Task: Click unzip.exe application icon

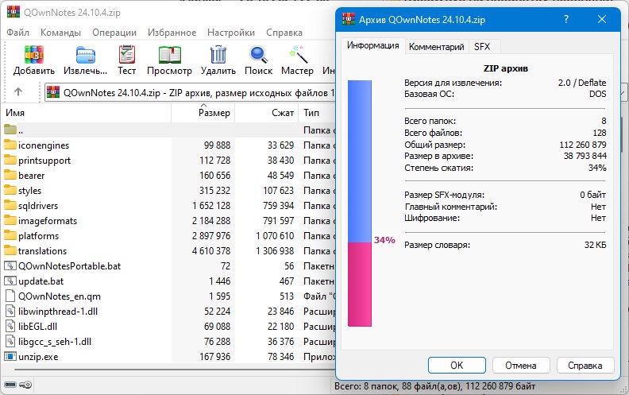Action: coord(10,357)
